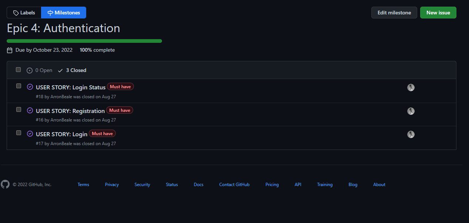Screen dimensions: 469x223
Task: Open Pricing footer link
Action: pos(272,185)
